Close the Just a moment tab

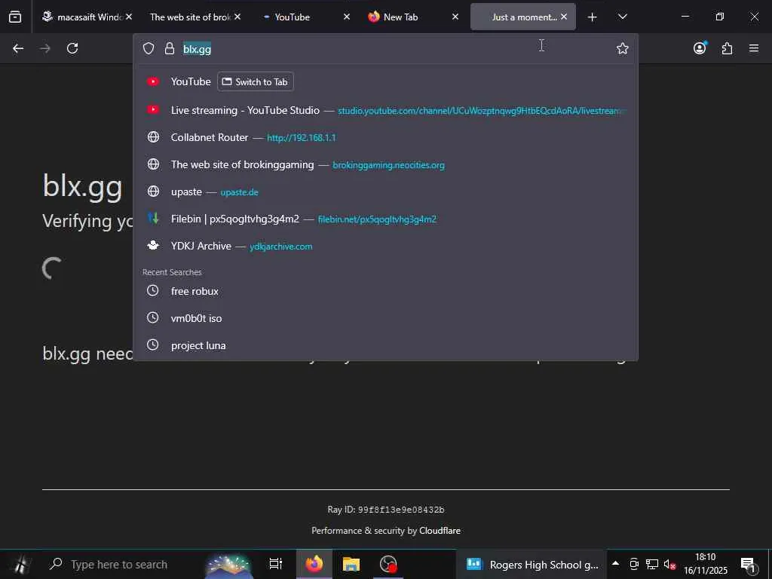coord(564,17)
